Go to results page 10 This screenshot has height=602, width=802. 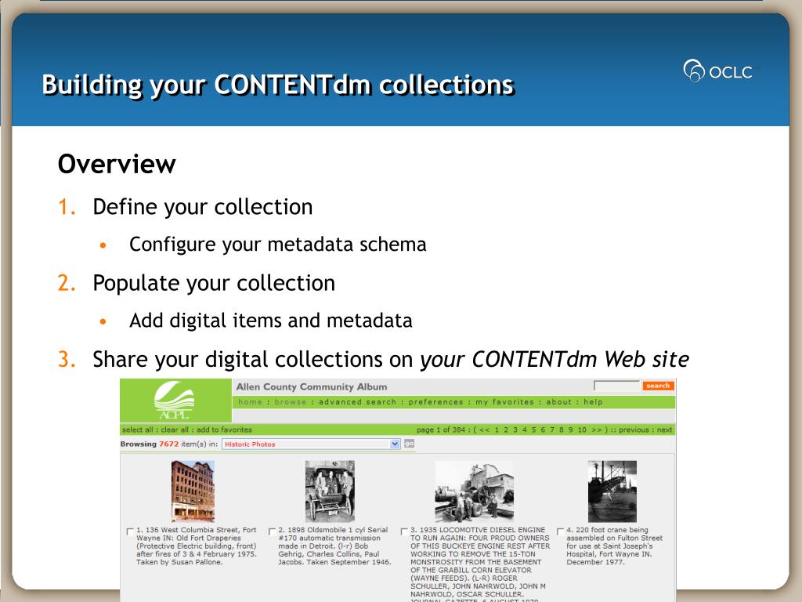tap(582, 430)
